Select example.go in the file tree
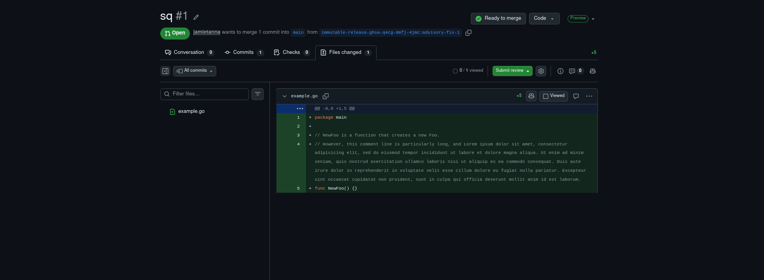Viewport: 764px width, 280px height. [191, 111]
